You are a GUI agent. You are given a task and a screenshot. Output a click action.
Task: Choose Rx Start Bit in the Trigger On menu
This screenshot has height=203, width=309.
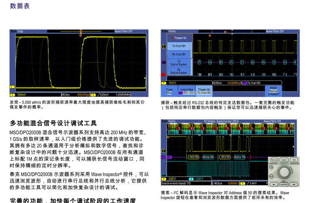pyautogui.click(x=179, y=54)
